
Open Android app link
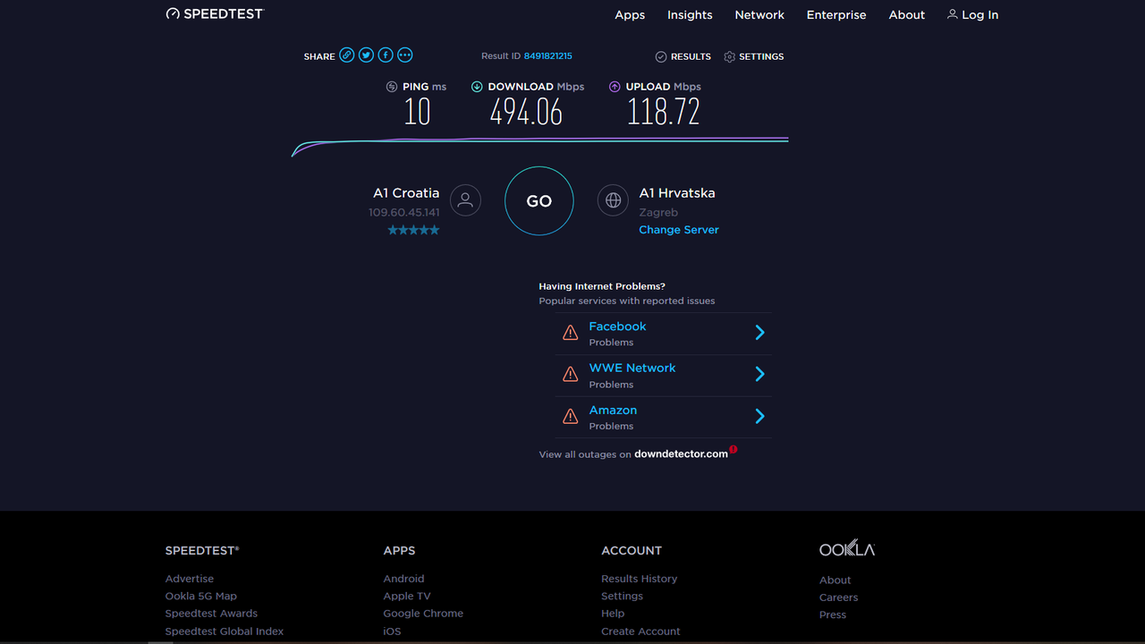click(x=404, y=579)
